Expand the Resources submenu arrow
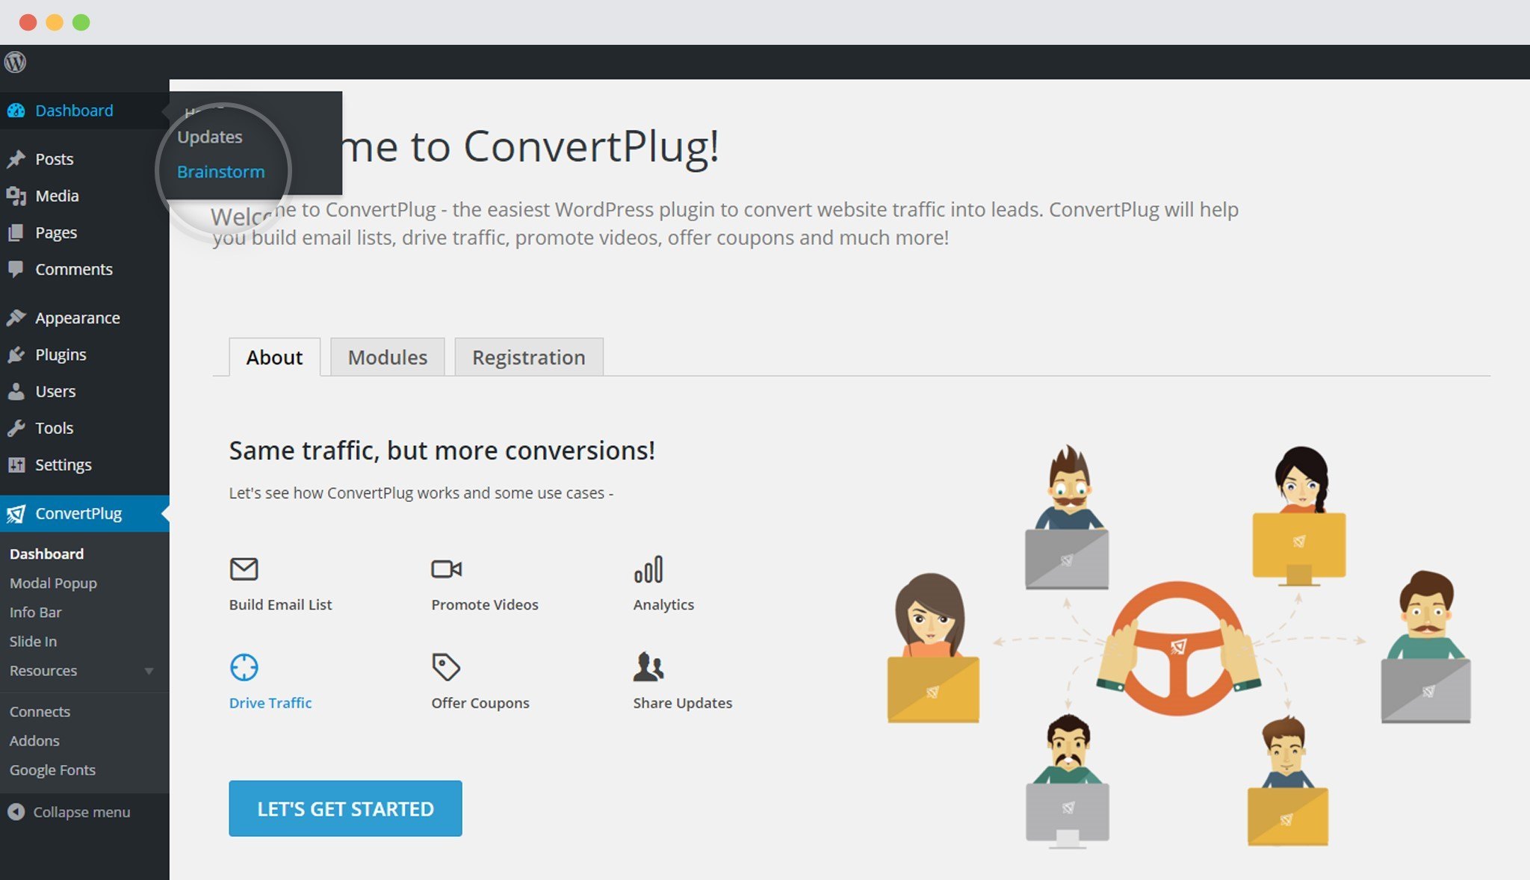This screenshot has width=1530, height=880. (x=149, y=671)
